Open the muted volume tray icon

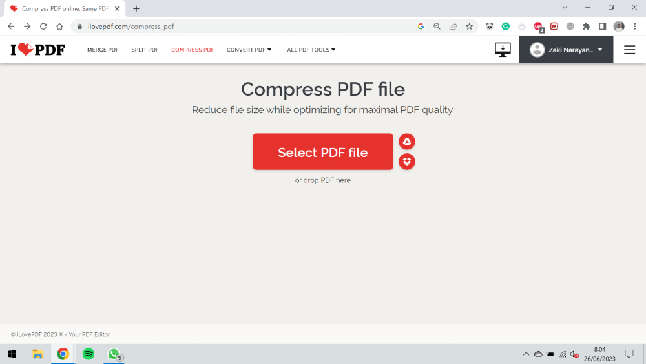(x=575, y=354)
